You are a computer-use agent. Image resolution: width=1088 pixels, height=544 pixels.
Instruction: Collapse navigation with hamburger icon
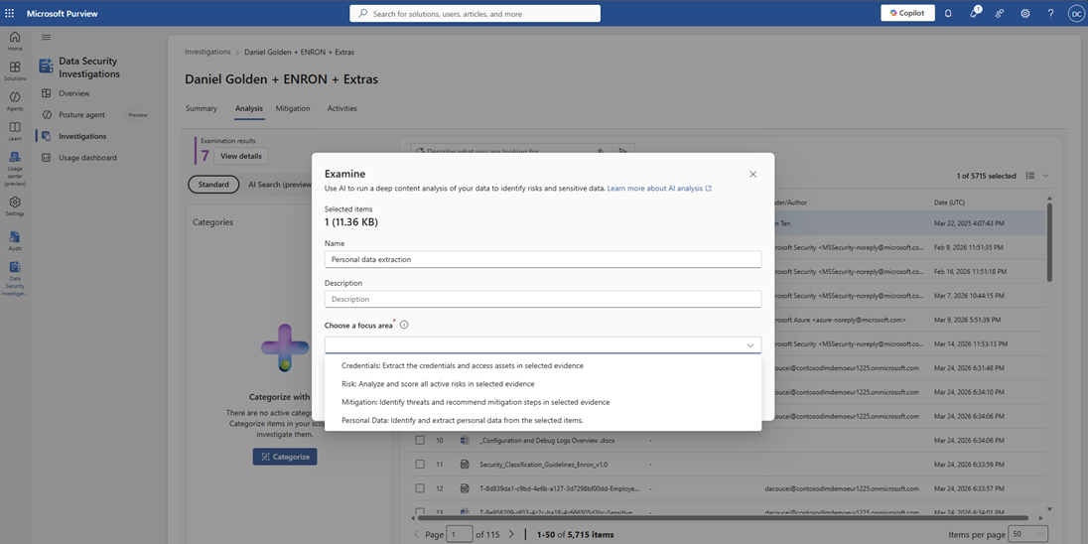(x=46, y=37)
